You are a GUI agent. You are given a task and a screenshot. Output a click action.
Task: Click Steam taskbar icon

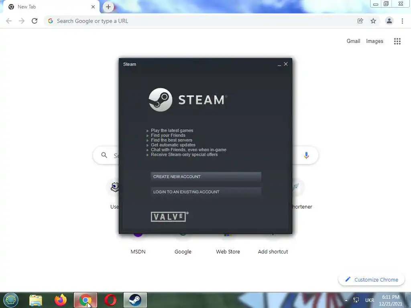pyautogui.click(x=135, y=300)
